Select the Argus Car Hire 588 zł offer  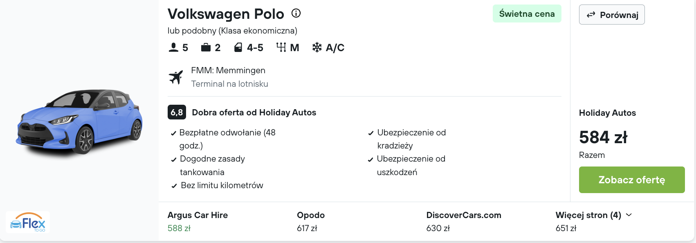pos(198,221)
